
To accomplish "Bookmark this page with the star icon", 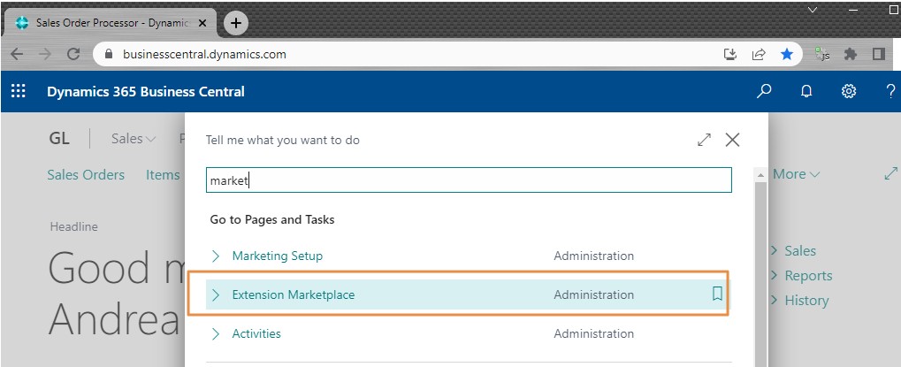I will (786, 54).
